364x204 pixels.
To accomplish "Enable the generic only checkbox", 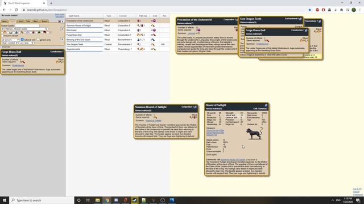I will pos(38,39).
